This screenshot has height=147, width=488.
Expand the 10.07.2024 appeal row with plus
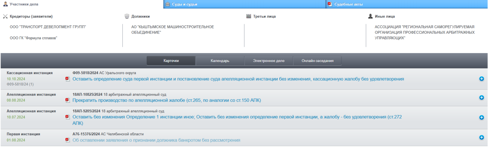coord(481,118)
